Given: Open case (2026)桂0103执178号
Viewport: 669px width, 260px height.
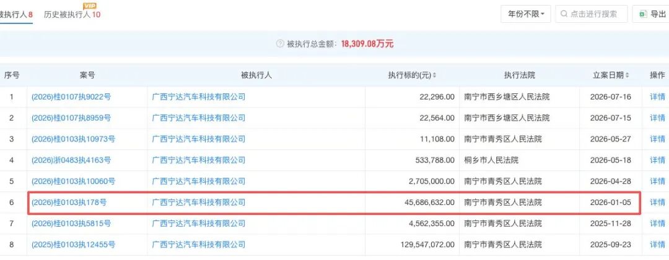Looking at the screenshot, I should [69, 203].
